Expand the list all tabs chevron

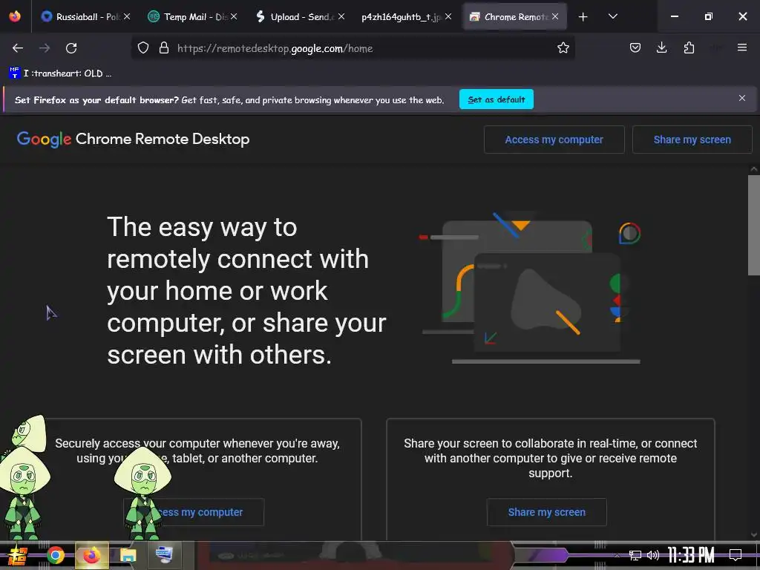click(612, 16)
